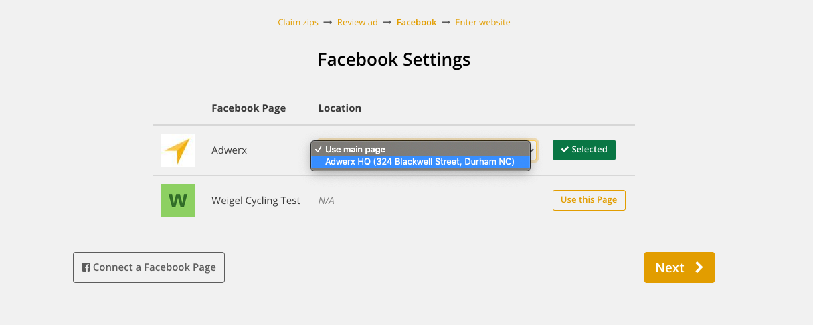Go to the Enter website step
The image size is (813, 325).
[482, 22]
